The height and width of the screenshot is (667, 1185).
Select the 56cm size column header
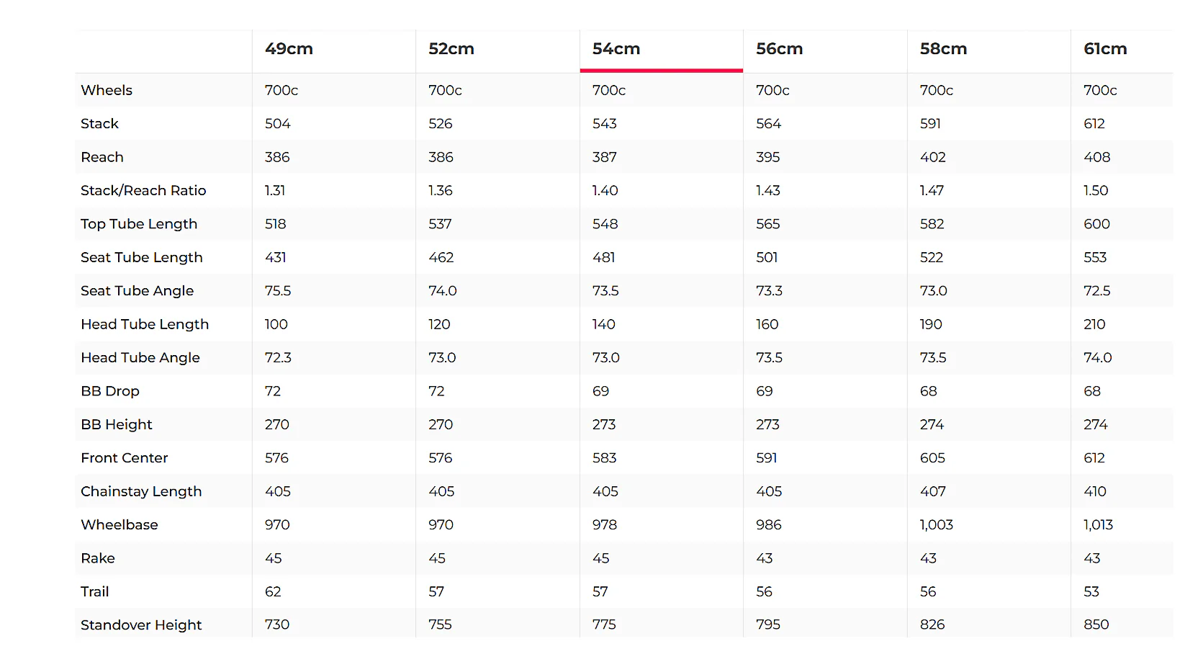tap(779, 49)
